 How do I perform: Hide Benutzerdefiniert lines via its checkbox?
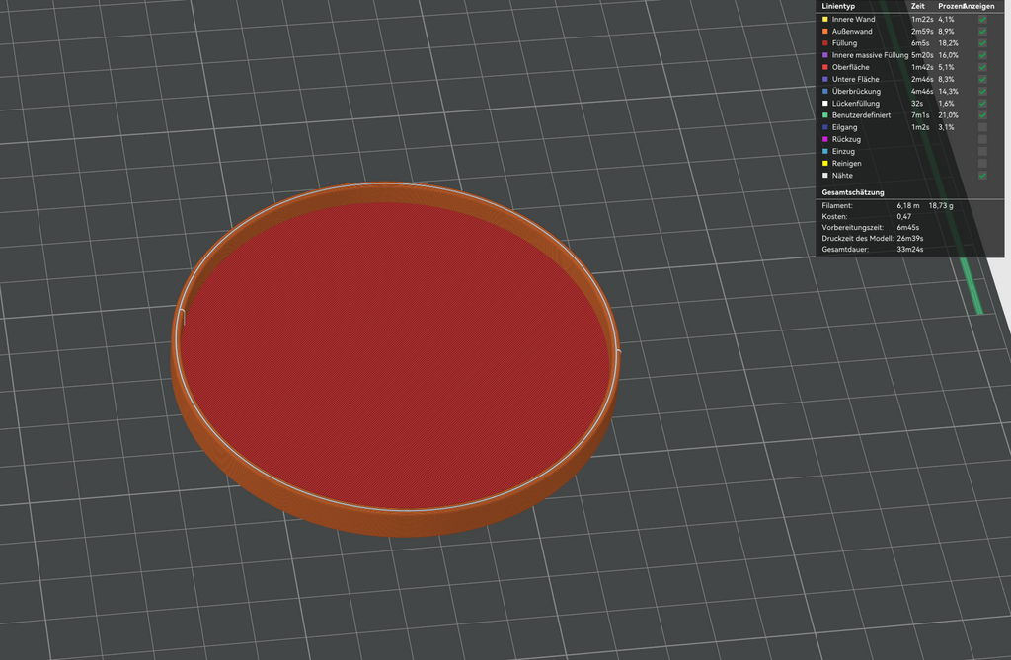point(982,115)
